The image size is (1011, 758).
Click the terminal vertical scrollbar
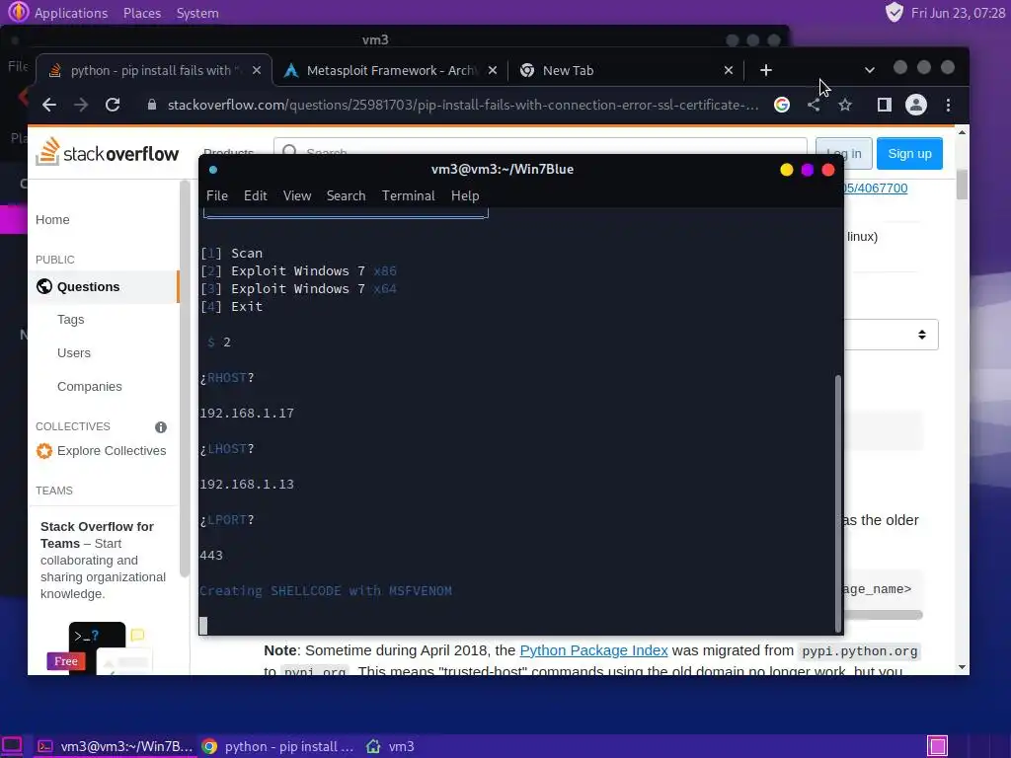[838, 502]
